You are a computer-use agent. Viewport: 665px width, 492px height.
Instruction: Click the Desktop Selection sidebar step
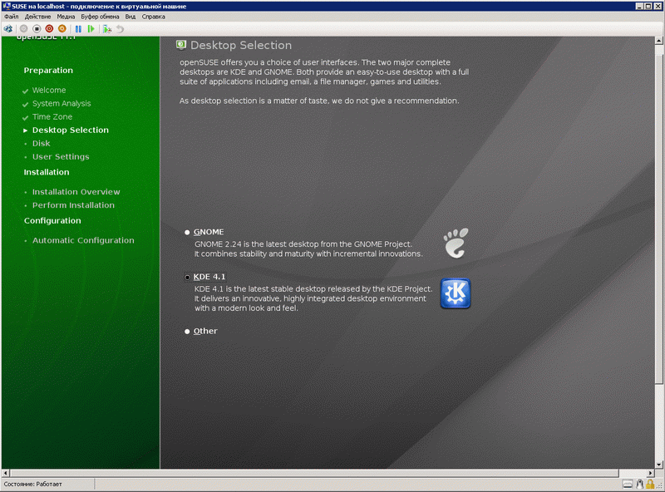point(71,130)
